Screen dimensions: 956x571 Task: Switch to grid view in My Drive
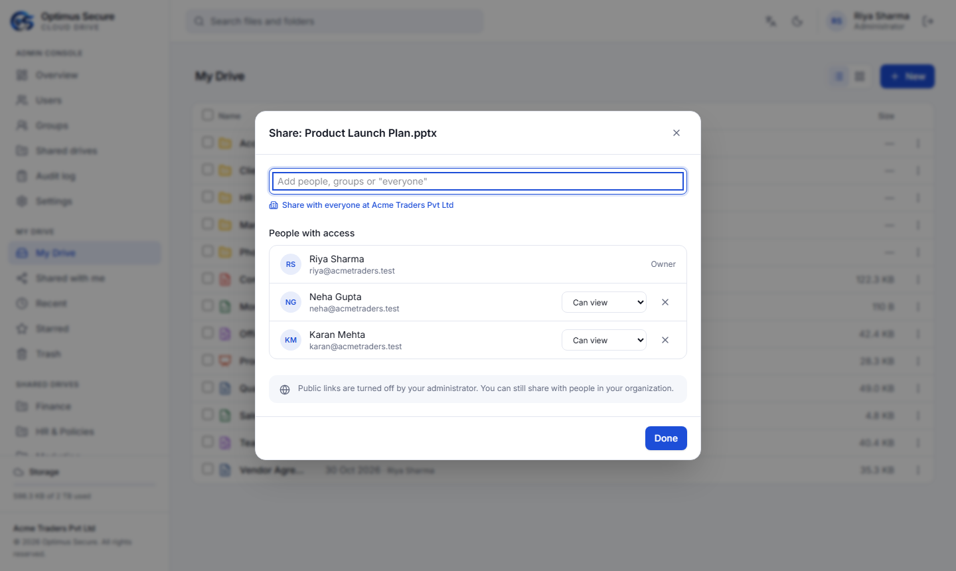tap(860, 76)
